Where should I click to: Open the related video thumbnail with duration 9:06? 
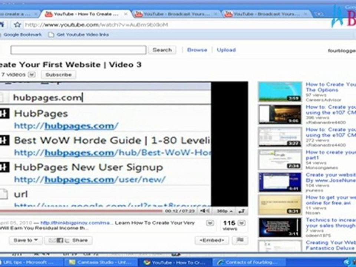280,114
